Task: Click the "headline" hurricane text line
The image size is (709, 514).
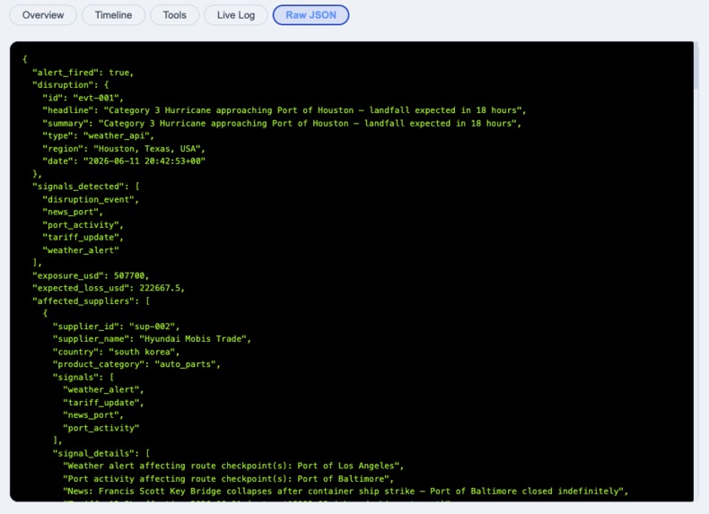Action: point(284,110)
